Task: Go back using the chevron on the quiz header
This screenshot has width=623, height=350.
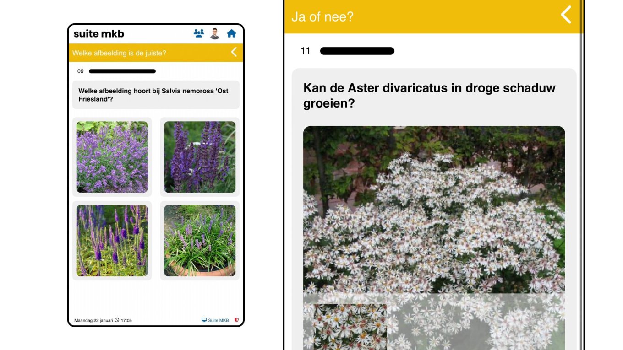Action: (234, 52)
